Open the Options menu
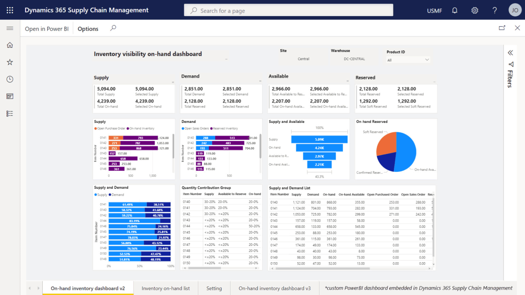 pyautogui.click(x=87, y=28)
